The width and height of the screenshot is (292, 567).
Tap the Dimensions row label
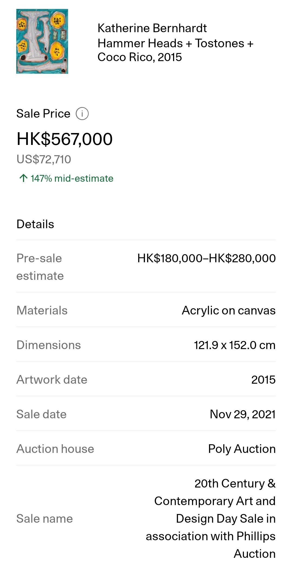click(49, 345)
